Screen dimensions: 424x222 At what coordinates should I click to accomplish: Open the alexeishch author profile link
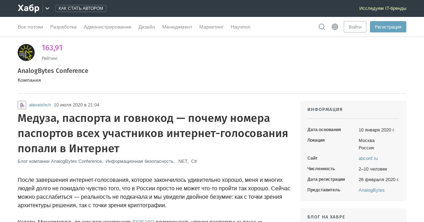40,105
